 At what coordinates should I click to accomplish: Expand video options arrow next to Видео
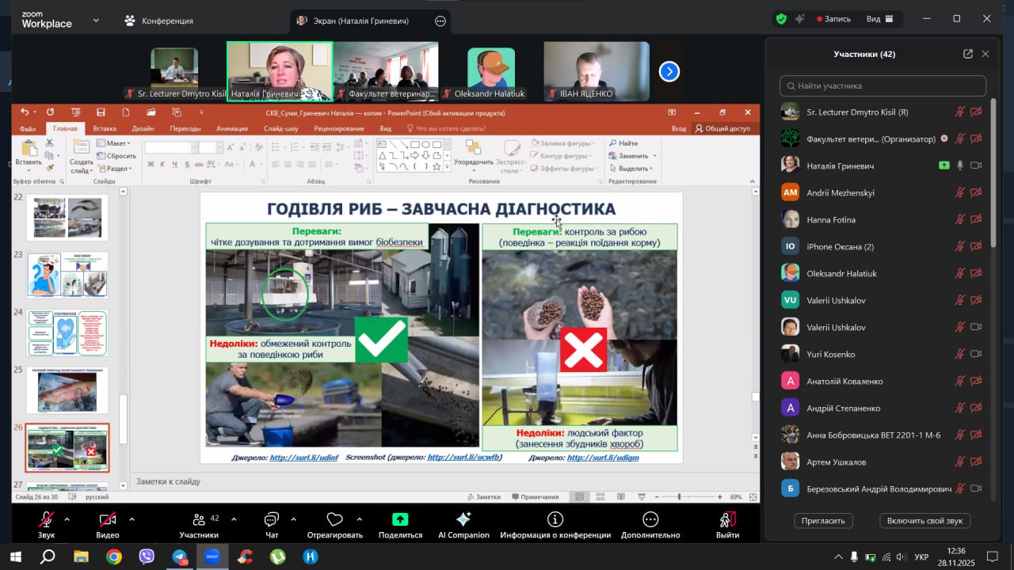point(132,519)
